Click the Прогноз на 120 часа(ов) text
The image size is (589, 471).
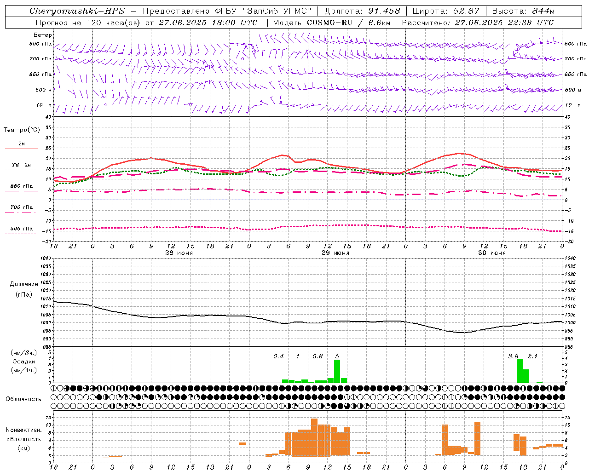click(88, 23)
